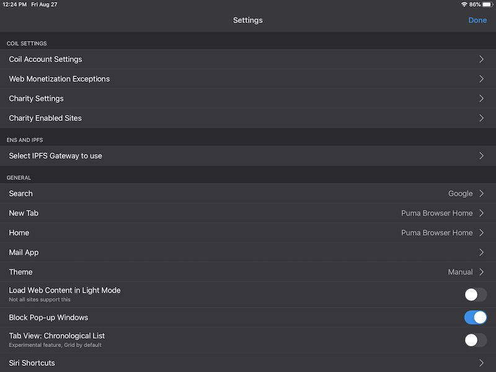Enable Load Web Content in Light Mode

tap(476, 294)
